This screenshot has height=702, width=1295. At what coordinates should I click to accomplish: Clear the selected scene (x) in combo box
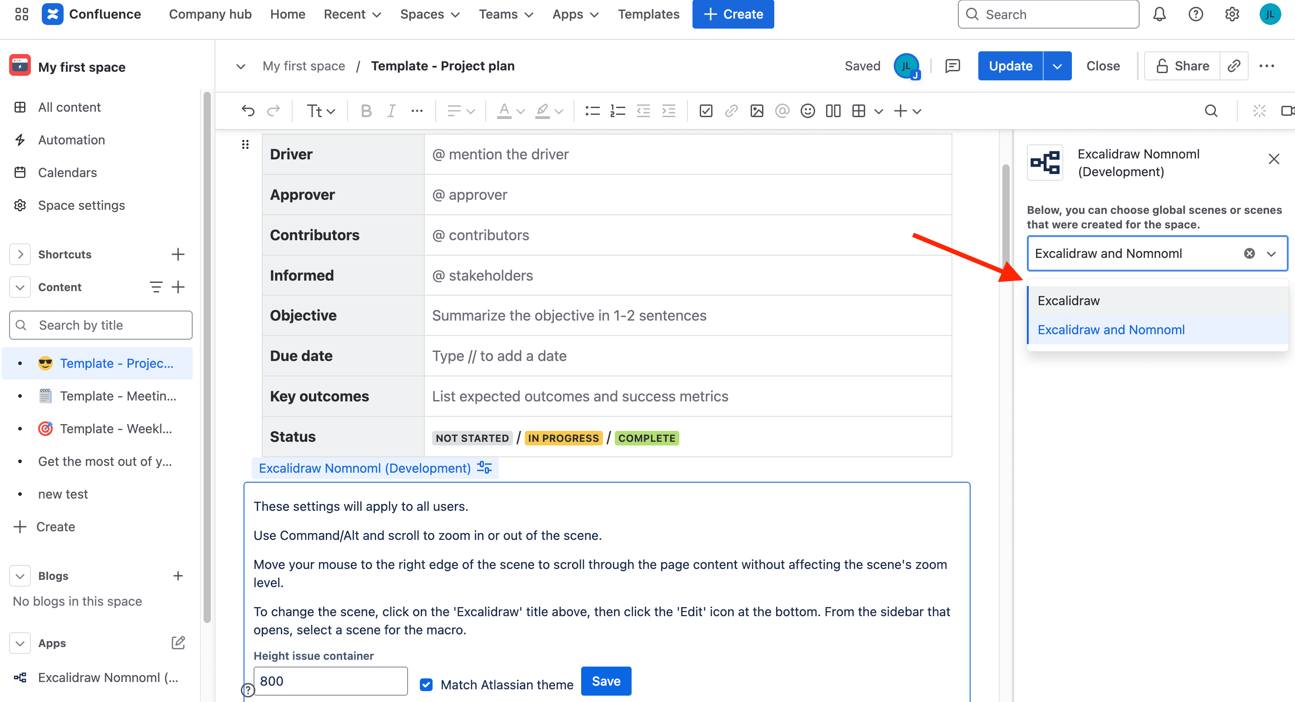click(x=1249, y=253)
